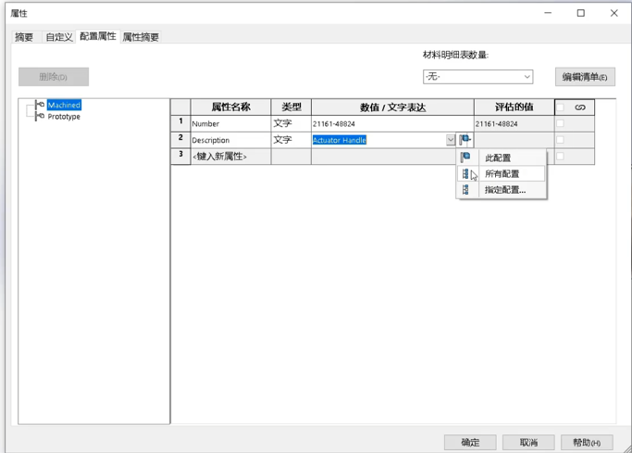Click the 所有配置 icon in popup menu
This screenshot has height=453, width=632.
(x=465, y=173)
